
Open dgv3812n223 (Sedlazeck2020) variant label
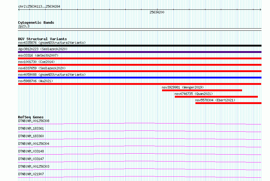pyautogui.click(x=43, y=49)
